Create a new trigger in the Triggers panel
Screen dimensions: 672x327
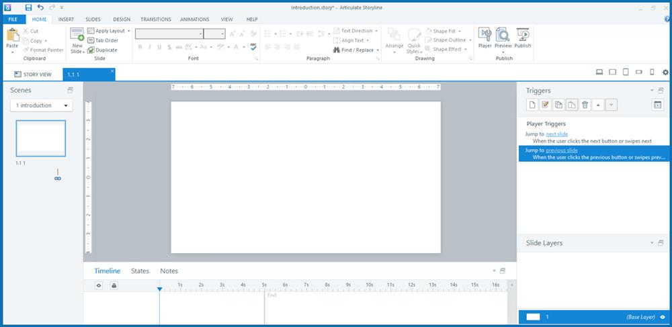[532, 105]
